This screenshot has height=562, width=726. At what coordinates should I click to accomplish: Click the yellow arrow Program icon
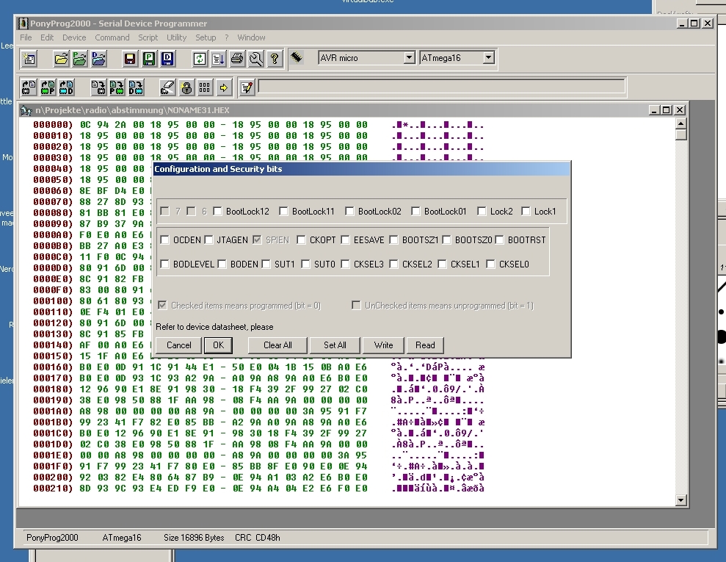click(x=224, y=87)
